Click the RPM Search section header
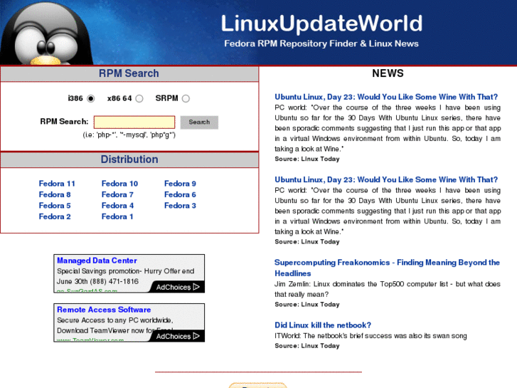The height and width of the screenshot is (388, 517). pos(129,73)
